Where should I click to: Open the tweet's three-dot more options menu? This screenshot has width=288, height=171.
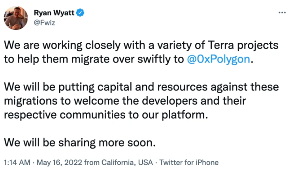282,13
